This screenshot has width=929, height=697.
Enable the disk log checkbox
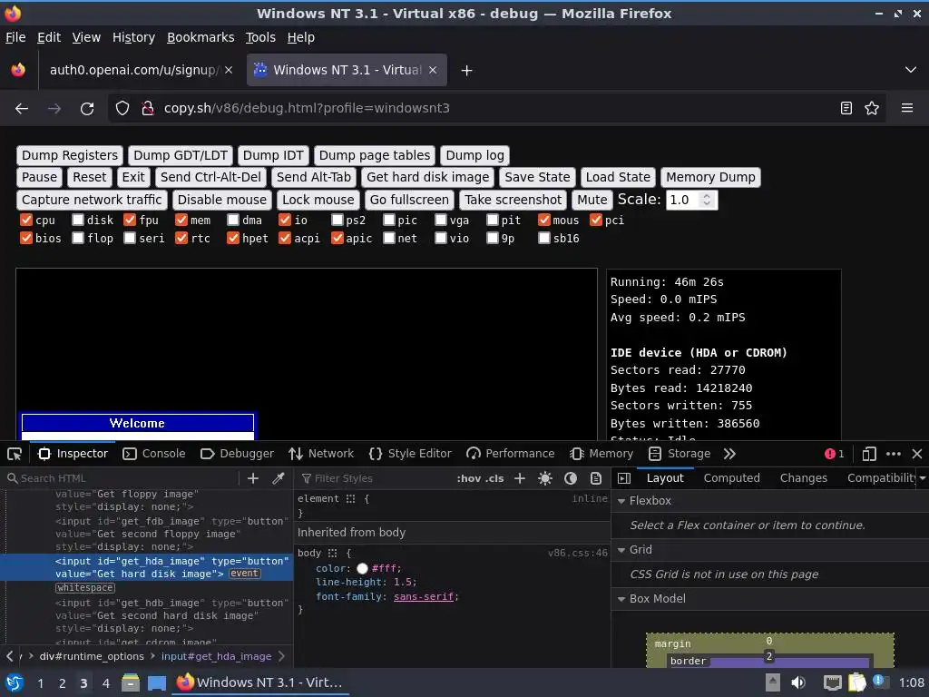click(78, 220)
